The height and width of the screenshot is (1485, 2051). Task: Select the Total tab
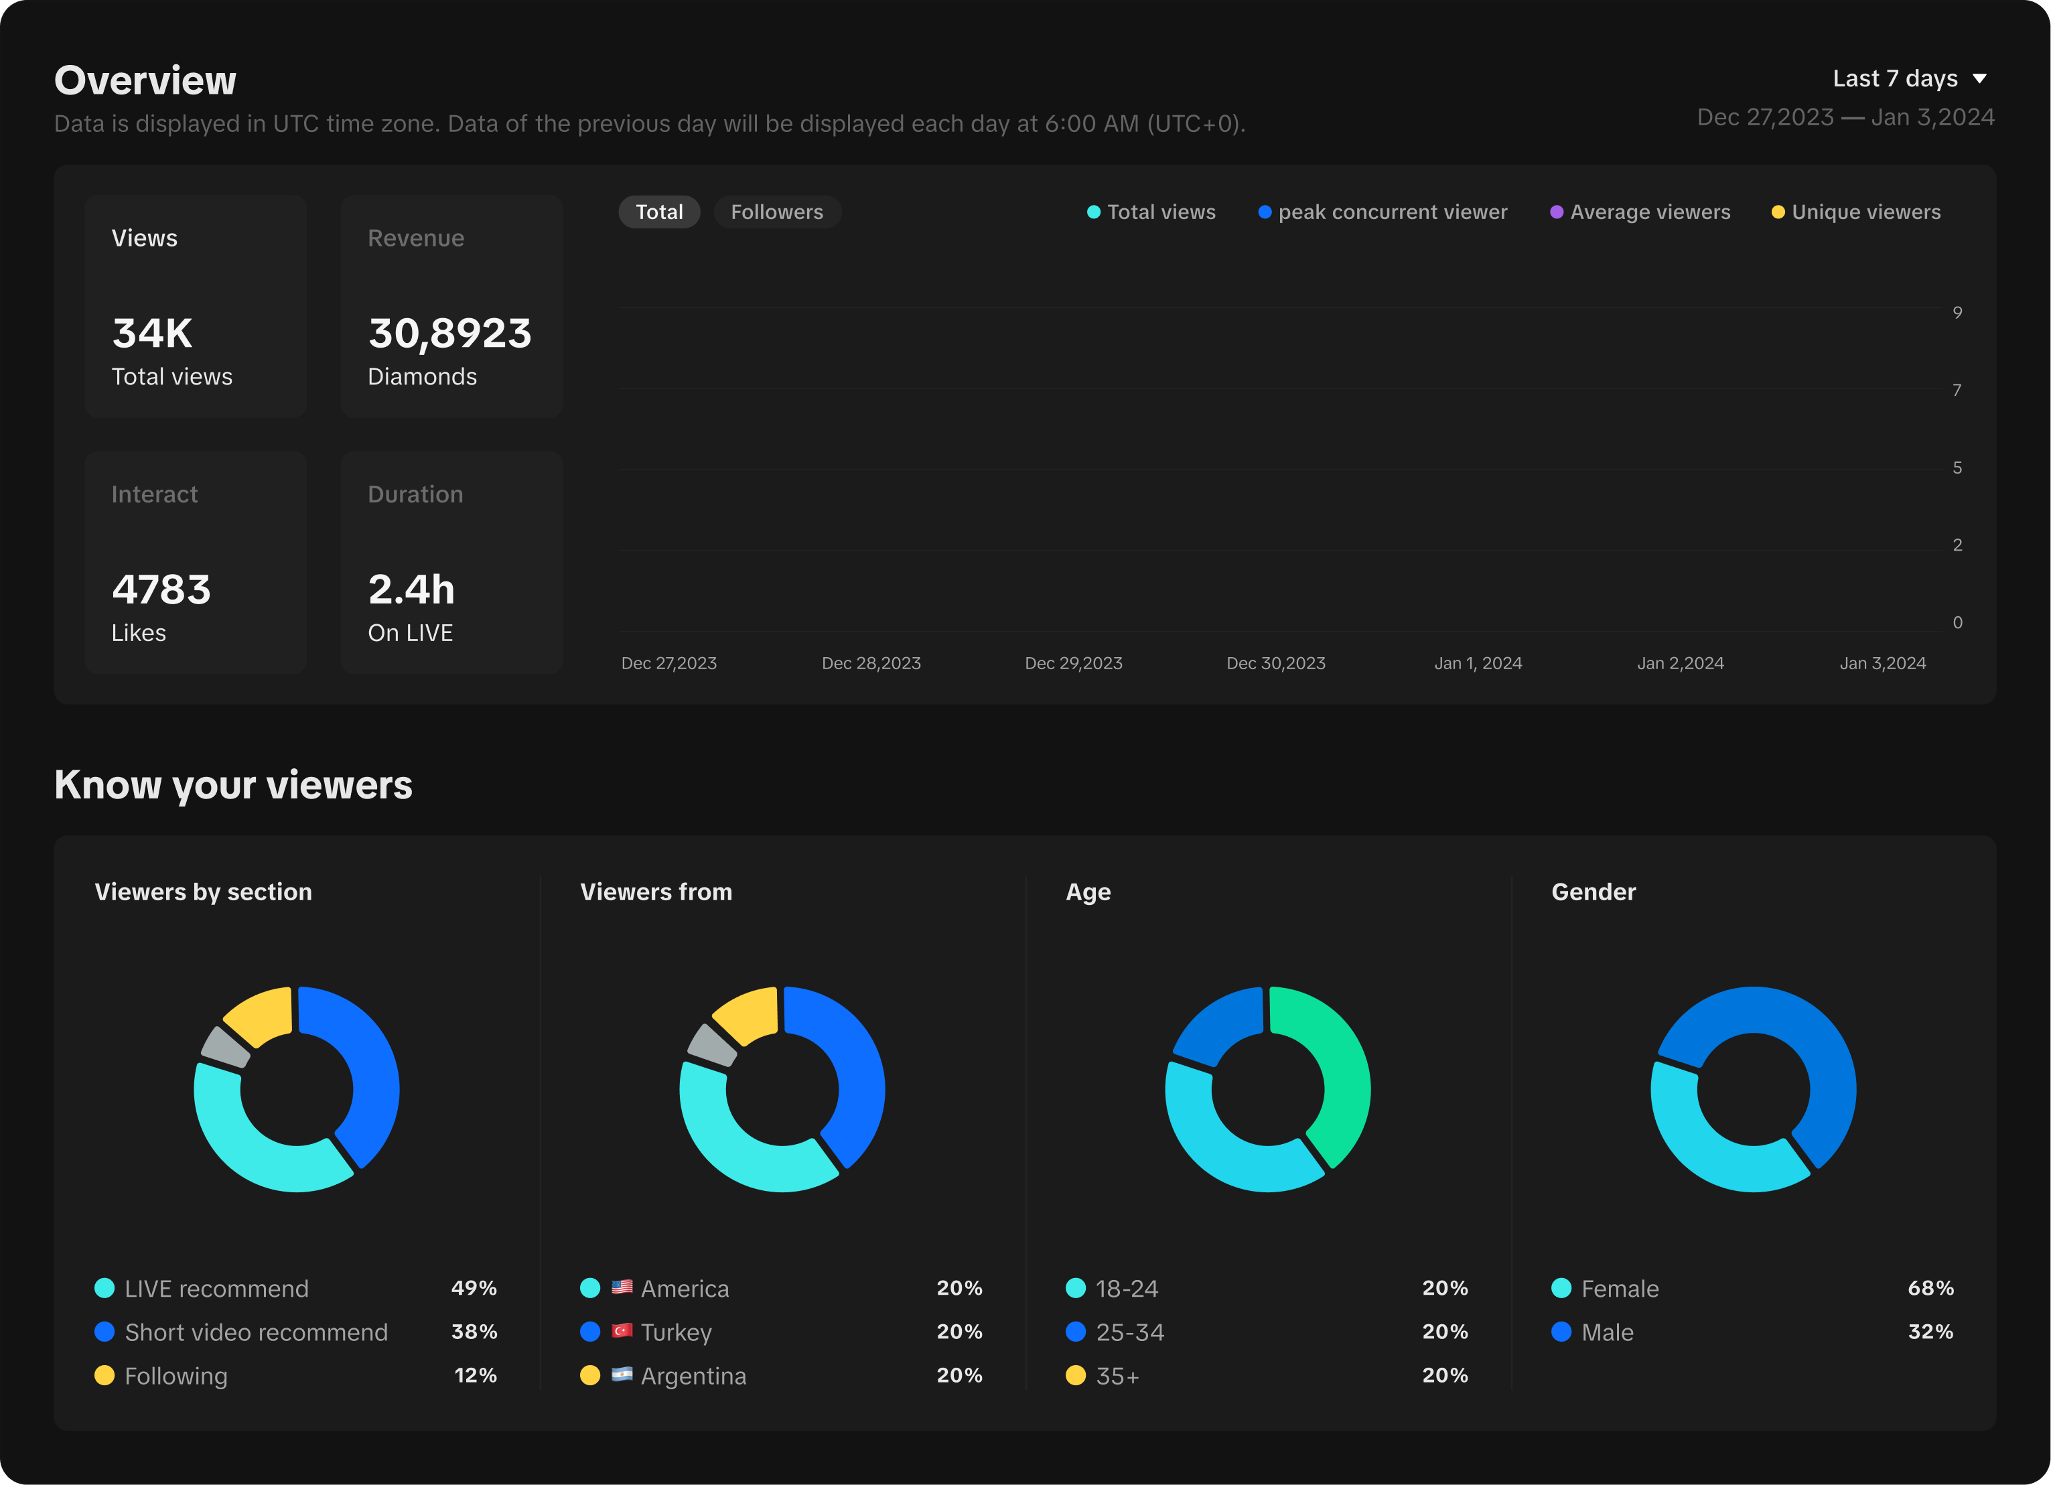click(x=659, y=212)
